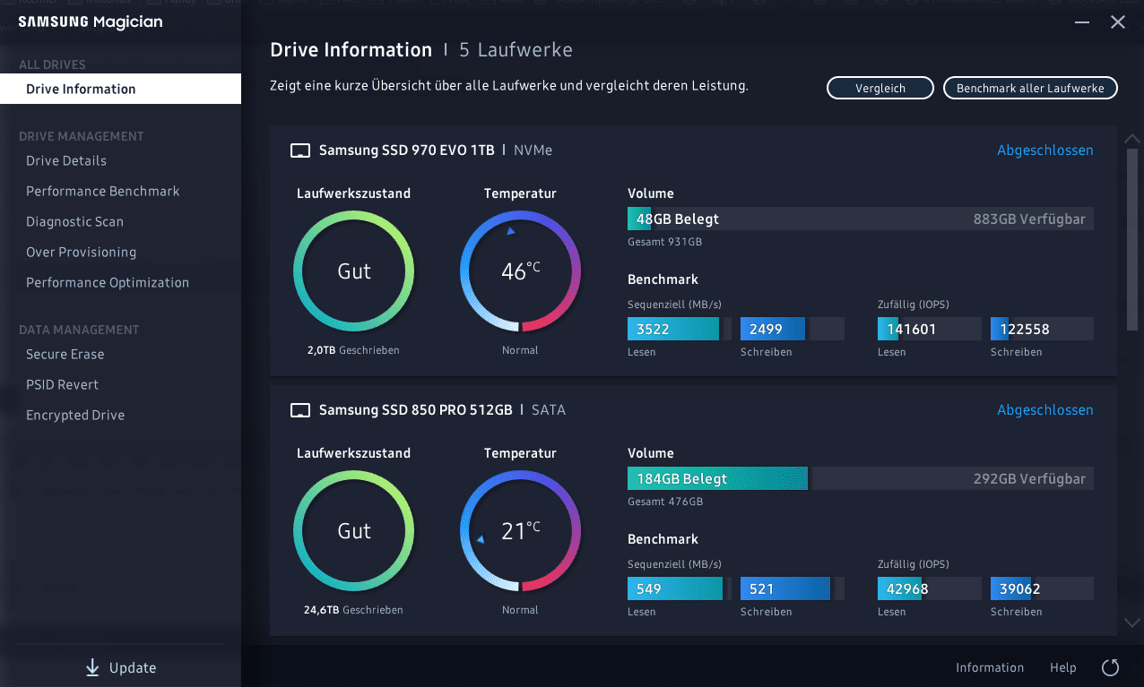The image size is (1144, 687).
Task: Go to Performance Benchmark
Action: tap(103, 191)
